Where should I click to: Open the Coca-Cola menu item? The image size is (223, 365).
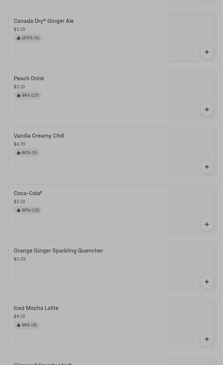coord(28,193)
